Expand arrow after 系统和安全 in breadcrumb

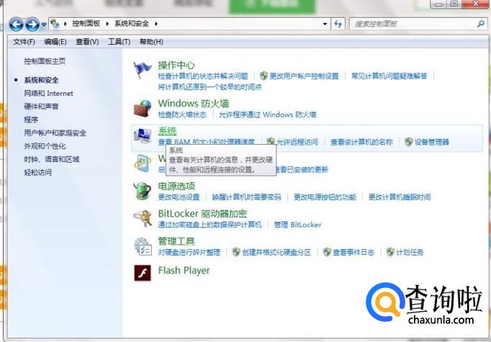pyautogui.click(x=156, y=24)
